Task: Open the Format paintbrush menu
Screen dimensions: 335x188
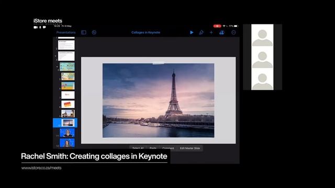Action: point(201,32)
